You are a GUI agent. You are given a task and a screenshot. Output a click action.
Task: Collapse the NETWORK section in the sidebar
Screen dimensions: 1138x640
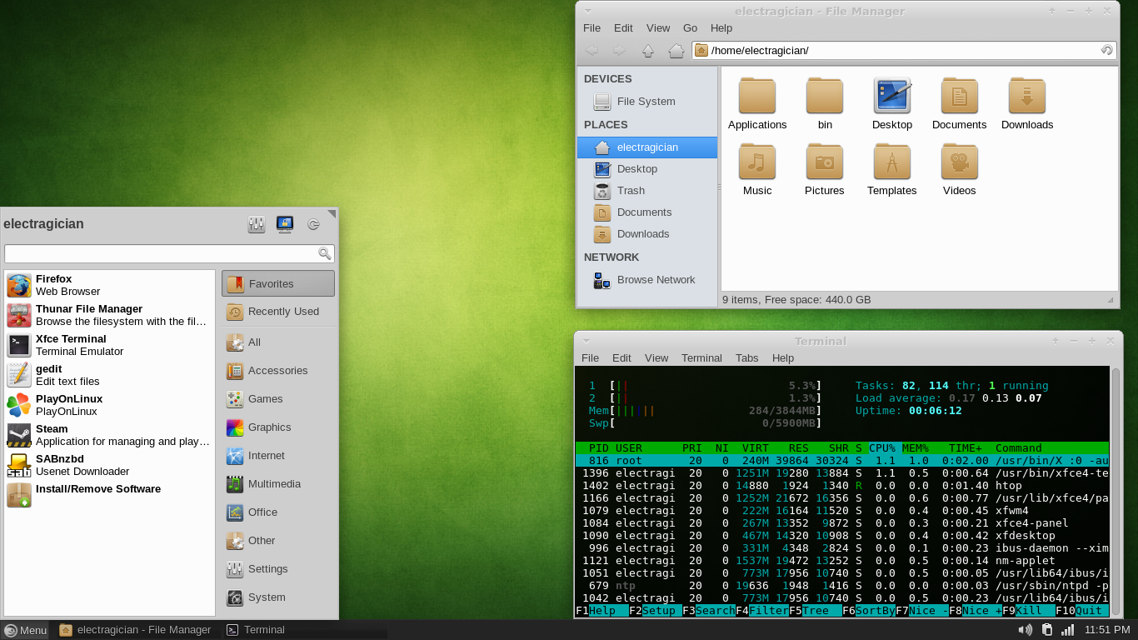pyautogui.click(x=611, y=257)
